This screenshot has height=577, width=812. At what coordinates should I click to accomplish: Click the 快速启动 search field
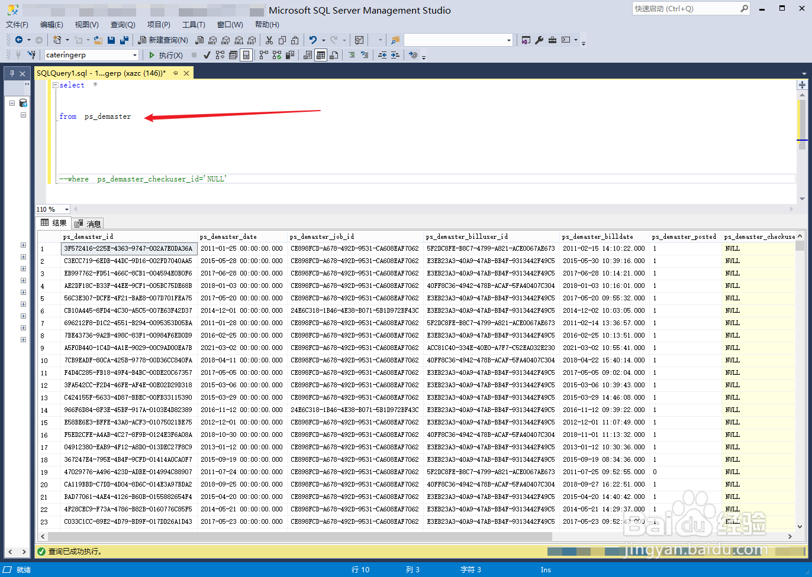click(685, 9)
